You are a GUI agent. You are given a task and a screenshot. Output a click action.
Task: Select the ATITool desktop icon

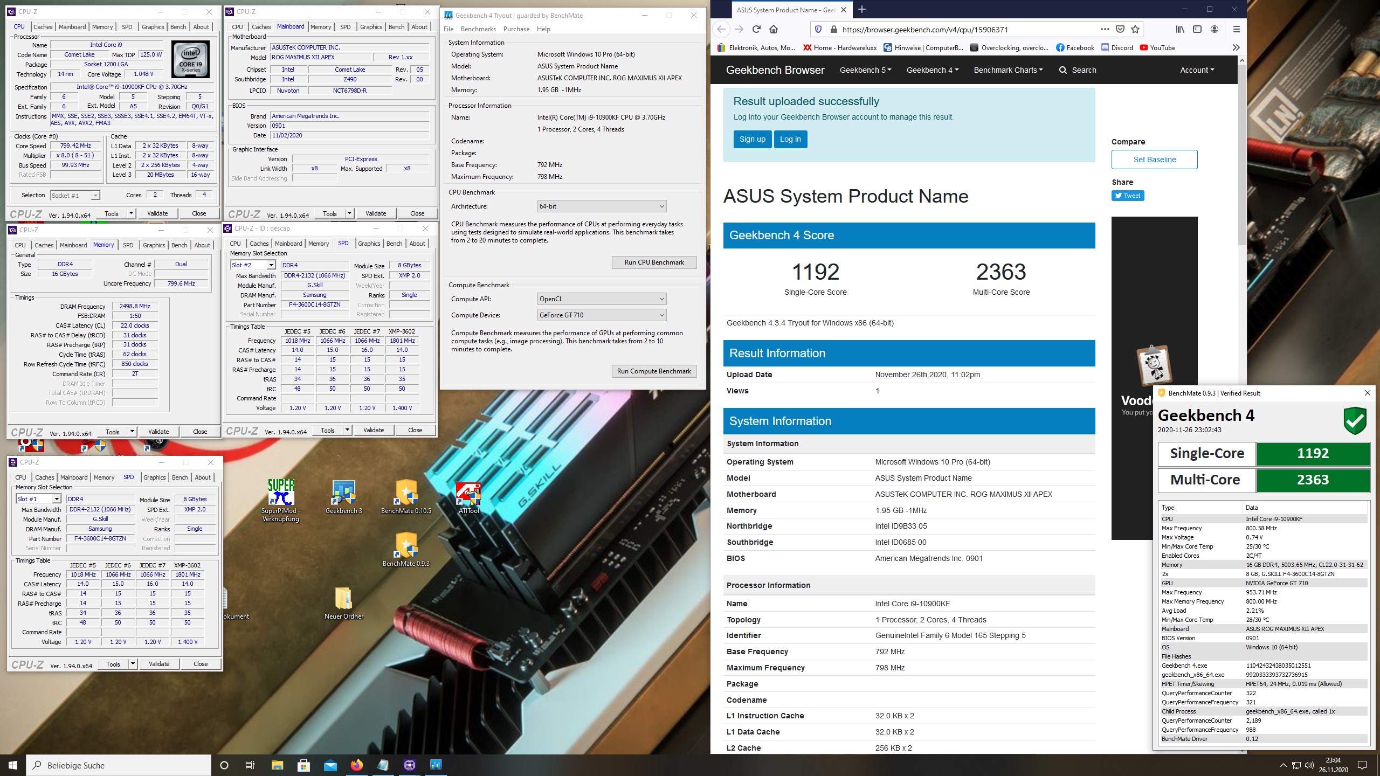[468, 496]
